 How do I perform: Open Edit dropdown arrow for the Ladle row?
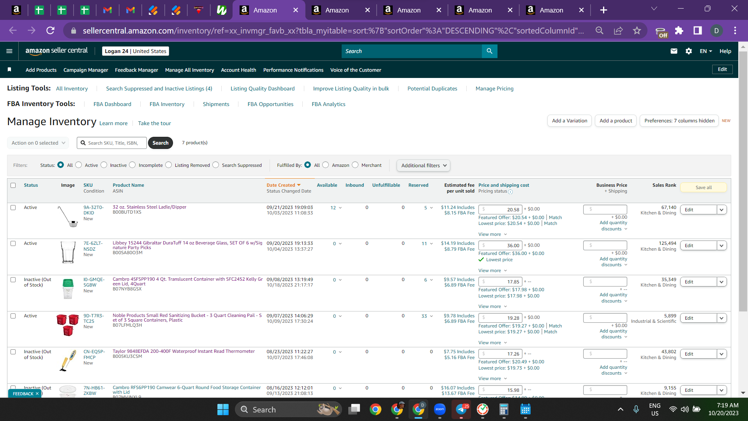[722, 210]
